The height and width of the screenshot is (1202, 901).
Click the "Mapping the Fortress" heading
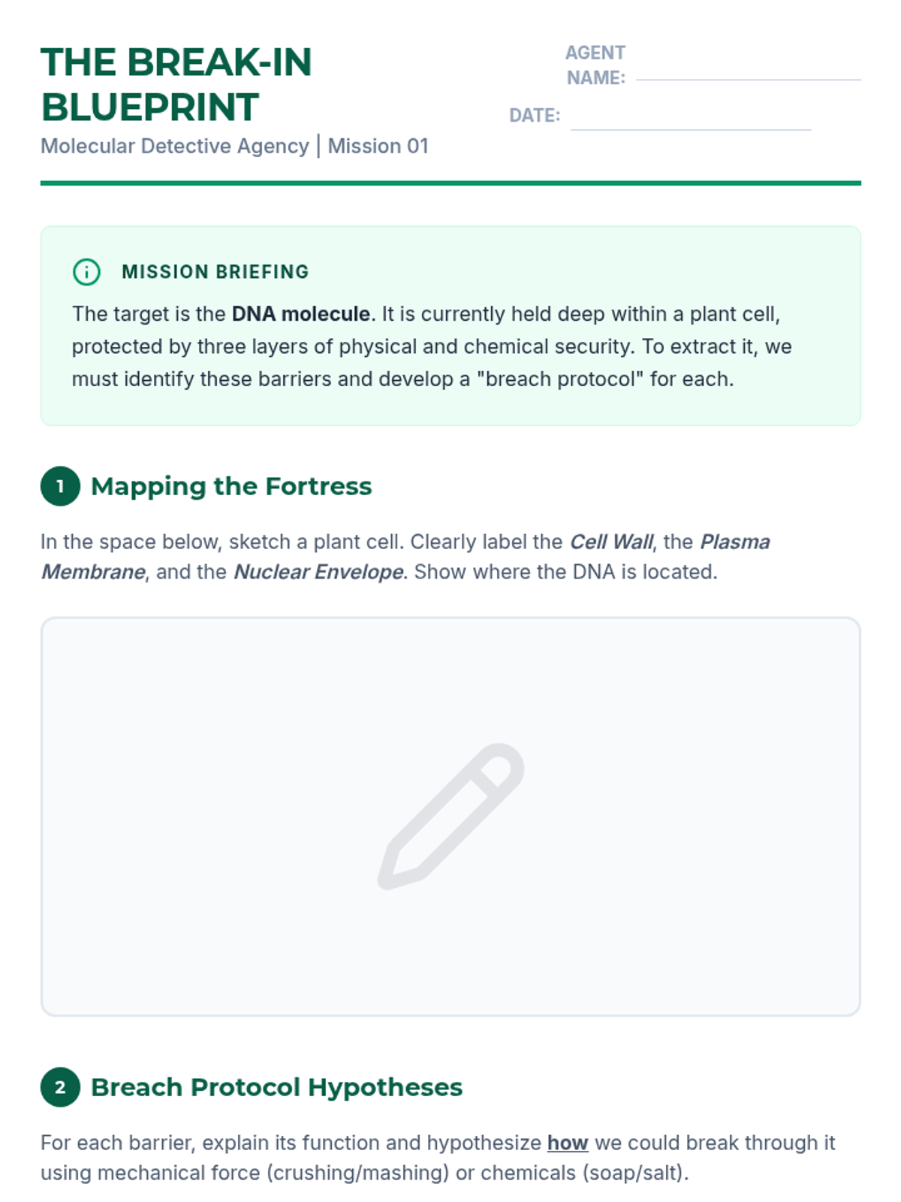(x=231, y=486)
